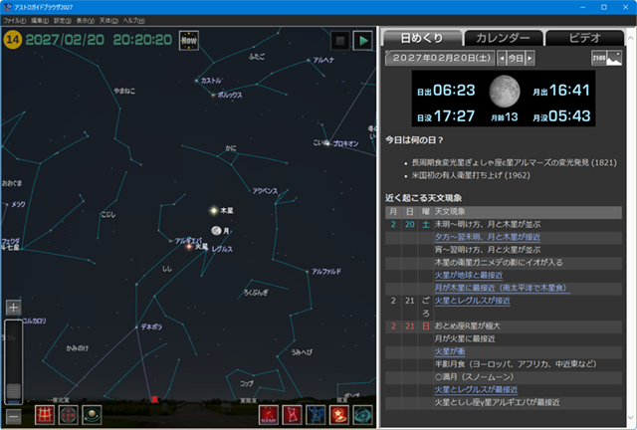Click the 2100 landscape time icon
Image resolution: width=637 pixels, height=430 pixels.
pyautogui.click(x=606, y=58)
